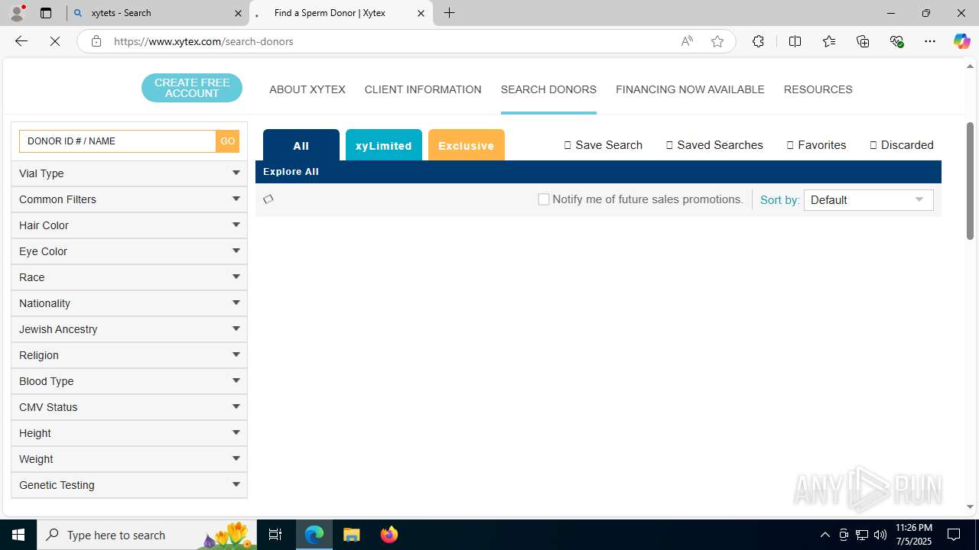Open Task View on taskbar
The height and width of the screenshot is (550, 979).
[275, 535]
